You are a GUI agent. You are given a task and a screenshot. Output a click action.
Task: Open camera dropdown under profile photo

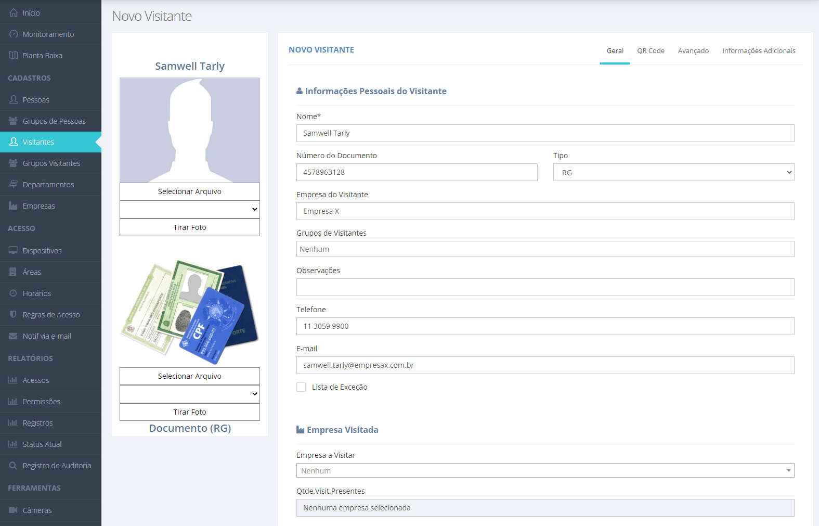tap(190, 209)
